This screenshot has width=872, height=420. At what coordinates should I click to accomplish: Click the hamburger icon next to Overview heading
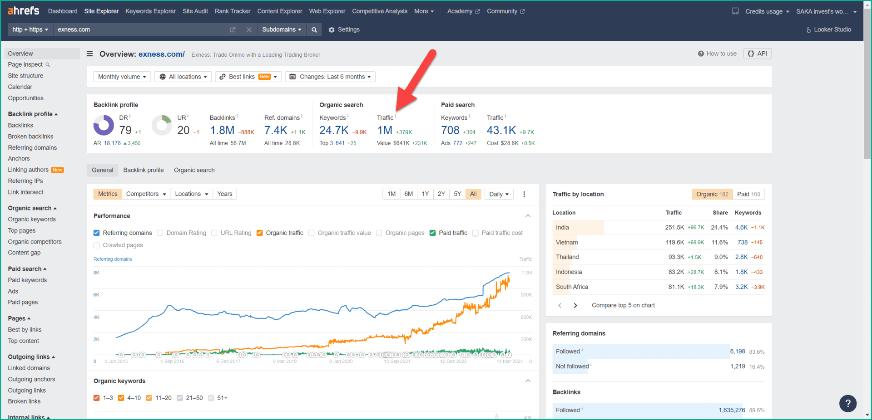pyautogui.click(x=89, y=54)
